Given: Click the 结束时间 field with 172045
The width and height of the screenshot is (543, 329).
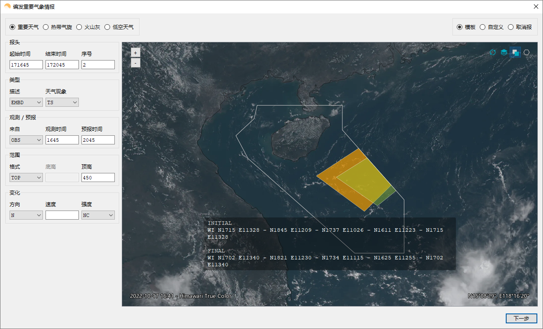Looking at the screenshot, I should pos(62,64).
